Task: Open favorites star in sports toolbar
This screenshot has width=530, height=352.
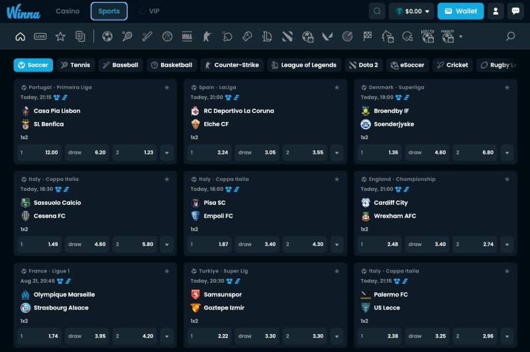Action: click(x=60, y=36)
